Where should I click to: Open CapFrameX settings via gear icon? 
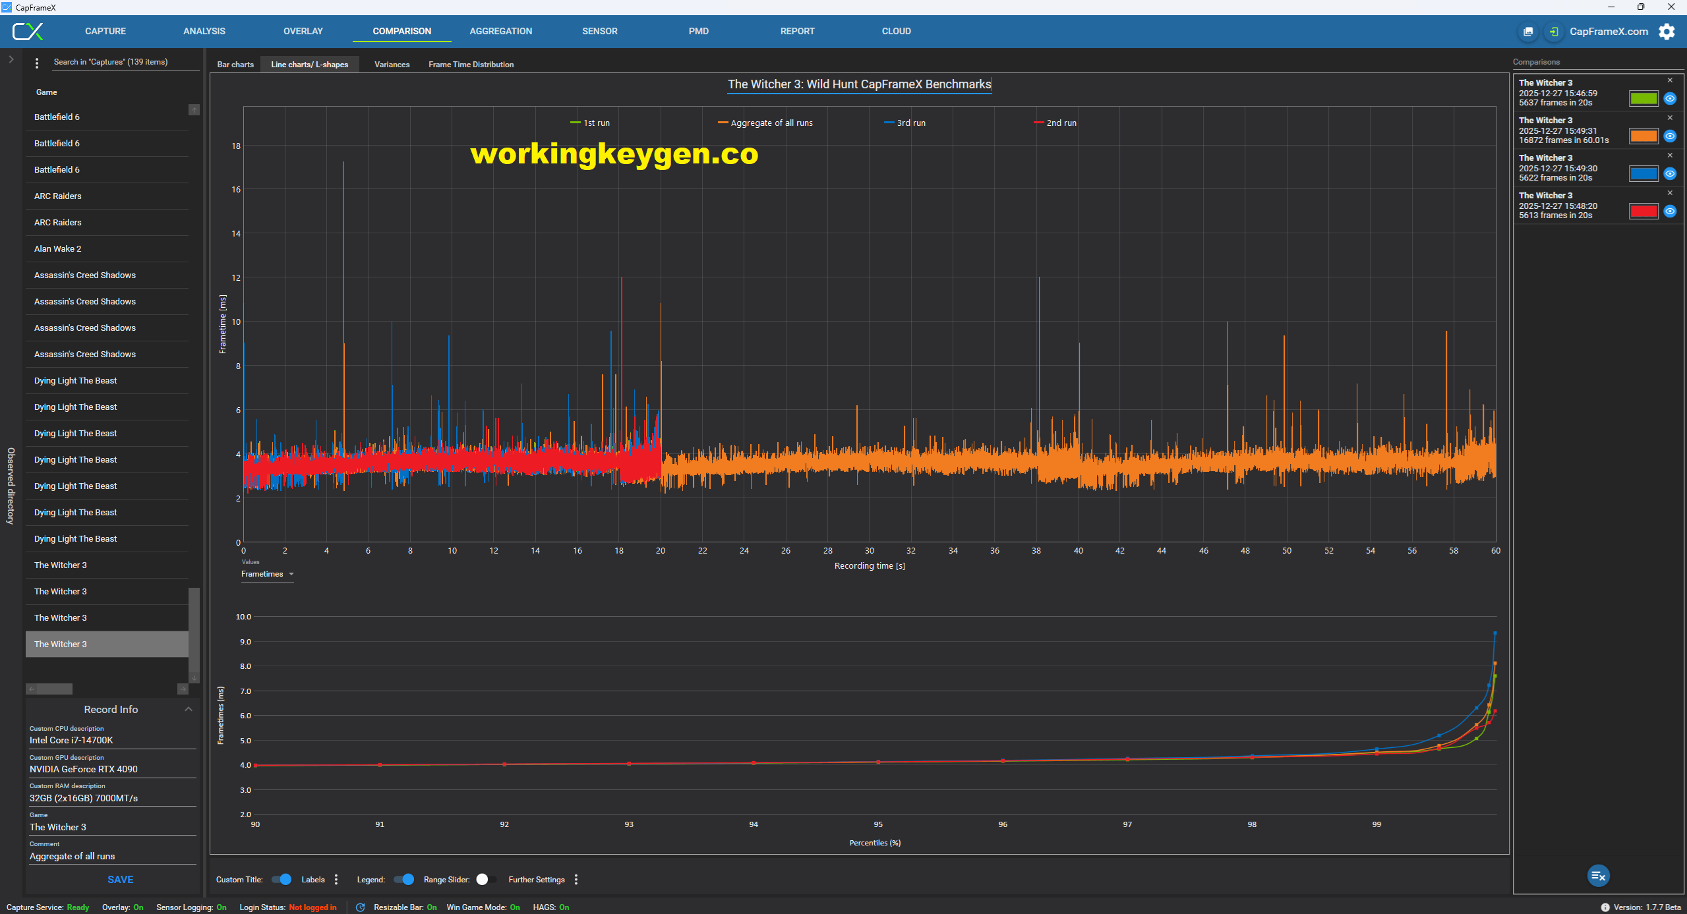coord(1667,31)
